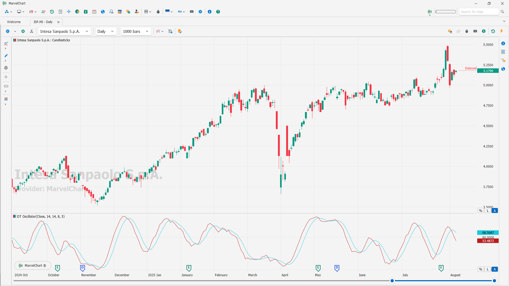The width and height of the screenshot is (509, 286).
Task: Open the history clock icon in top toolbar
Action: (x=52, y=12)
